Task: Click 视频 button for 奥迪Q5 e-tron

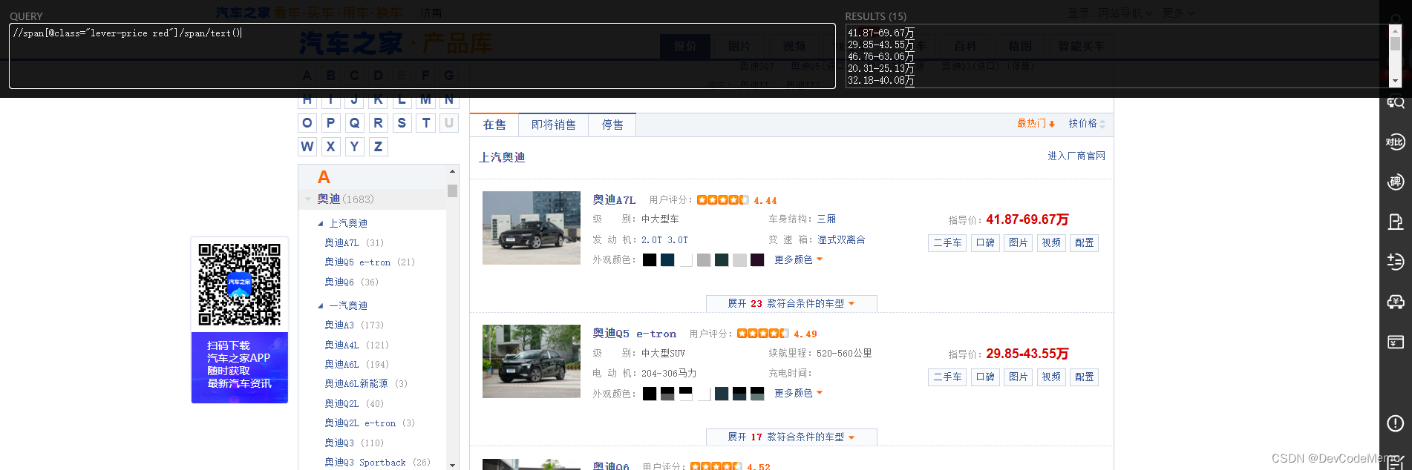Action: (1051, 377)
